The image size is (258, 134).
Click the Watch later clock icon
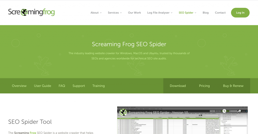(x=224, y=111)
